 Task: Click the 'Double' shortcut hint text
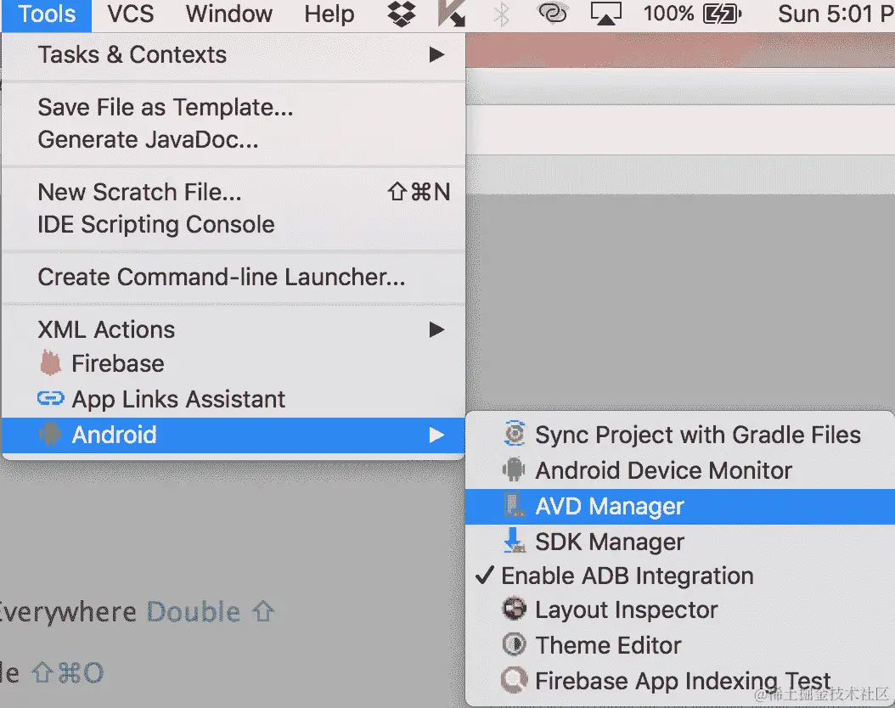click(x=194, y=611)
